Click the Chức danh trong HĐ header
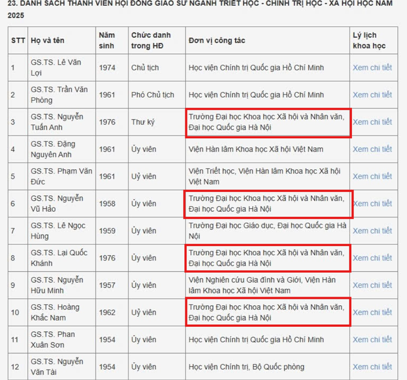This screenshot has width=407, height=380. click(x=151, y=41)
